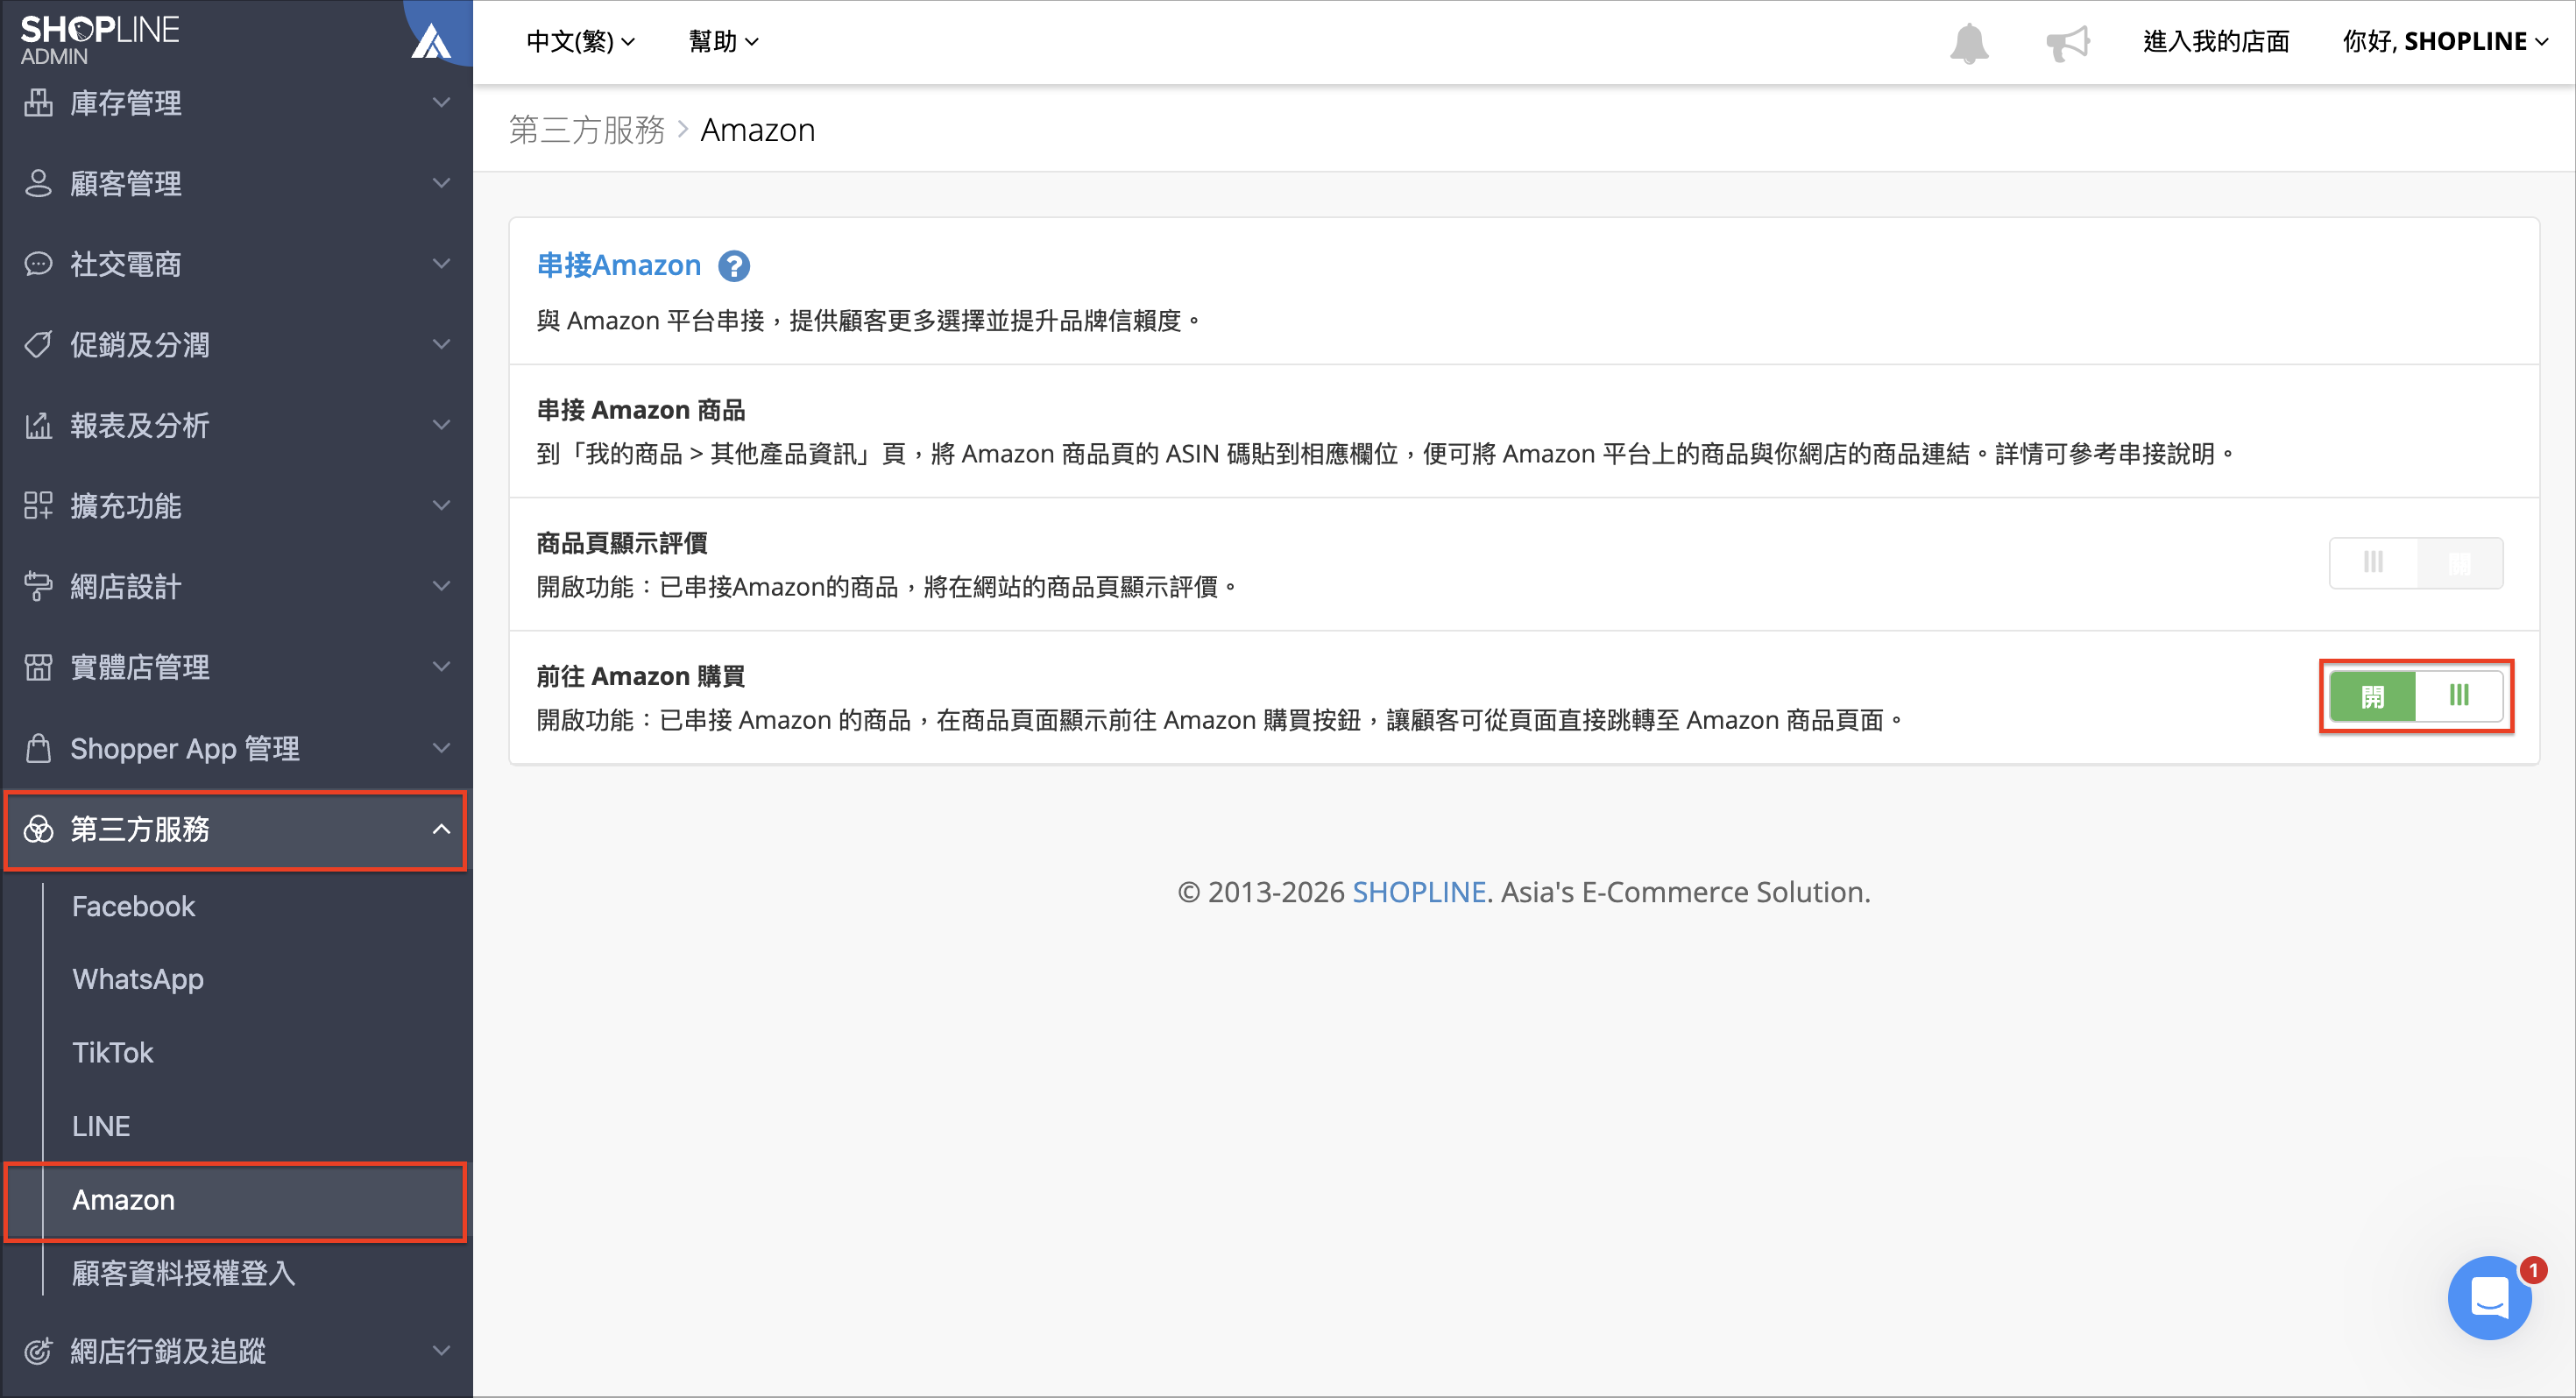Click the 串接 Amazon 商品 section heading
The image size is (2576, 1398).
(x=641, y=411)
